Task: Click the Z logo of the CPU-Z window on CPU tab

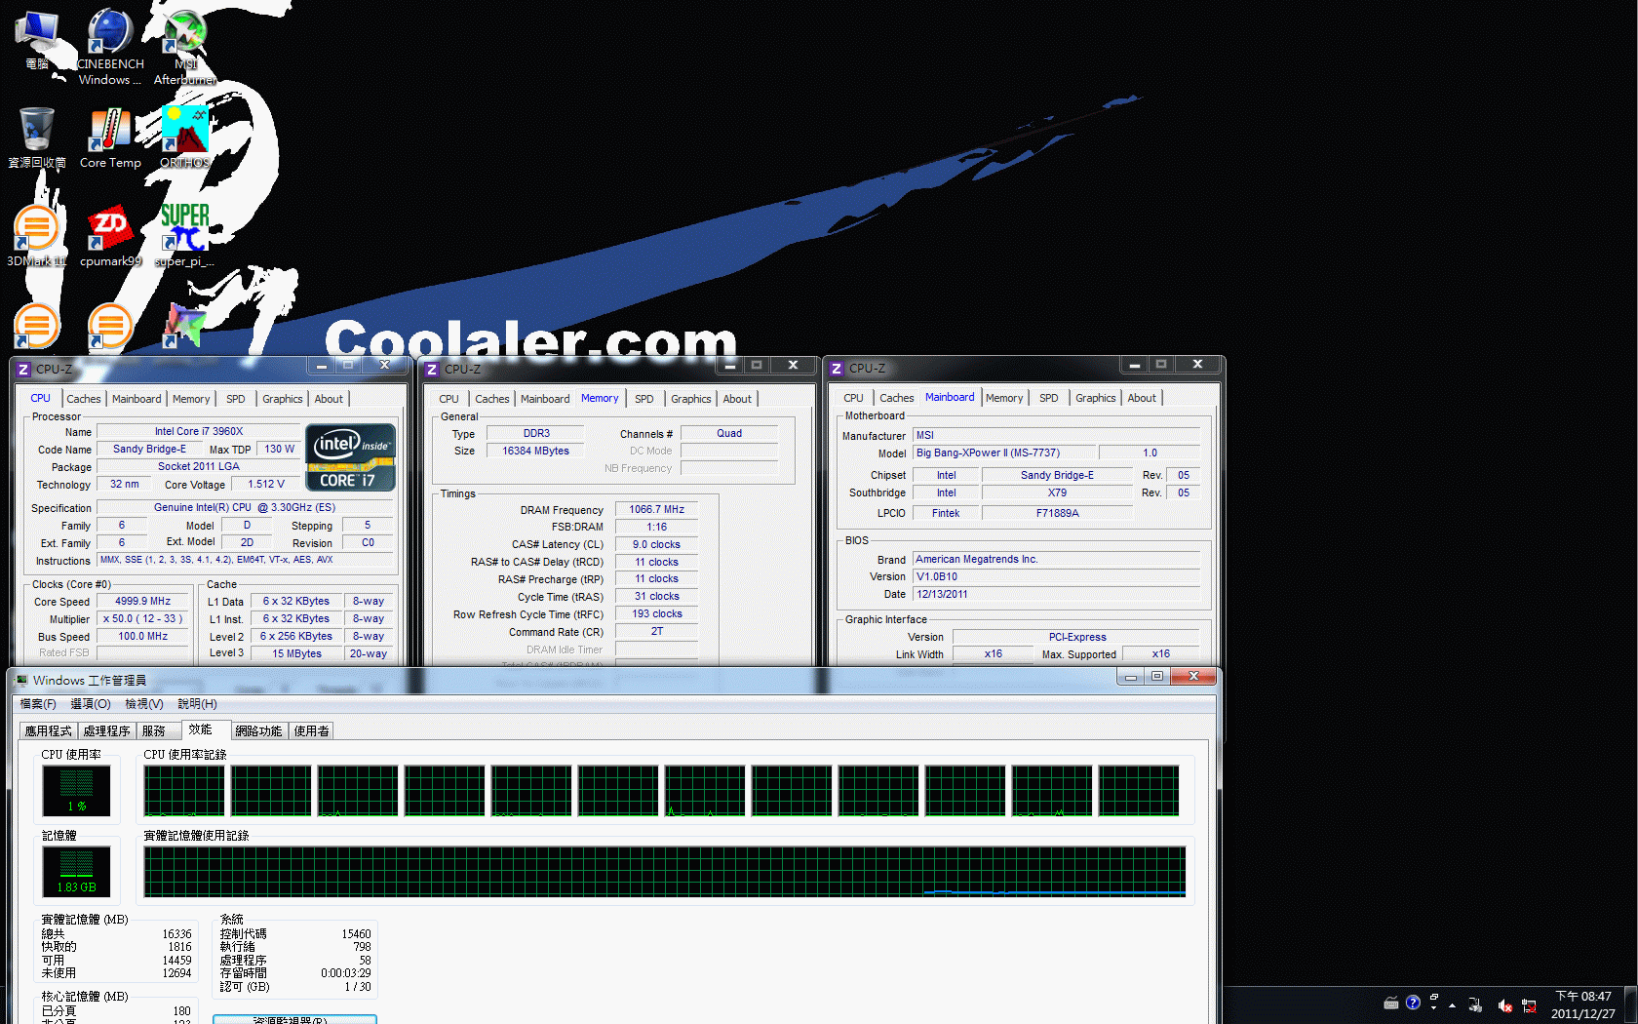Action: [x=23, y=370]
